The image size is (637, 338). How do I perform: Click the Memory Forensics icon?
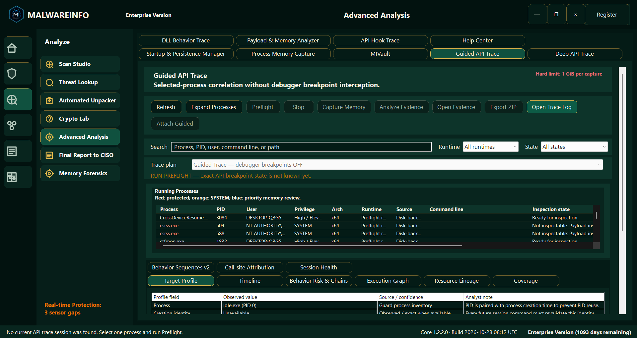pos(49,173)
